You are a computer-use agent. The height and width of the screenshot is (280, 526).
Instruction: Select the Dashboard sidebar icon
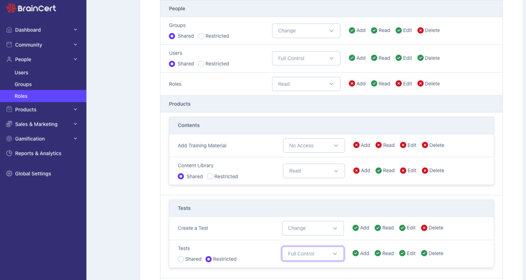[8, 30]
